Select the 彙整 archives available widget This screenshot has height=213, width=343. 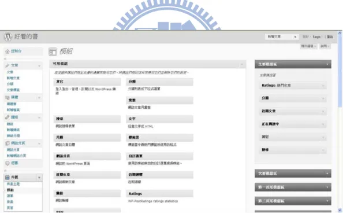(x=159, y=101)
